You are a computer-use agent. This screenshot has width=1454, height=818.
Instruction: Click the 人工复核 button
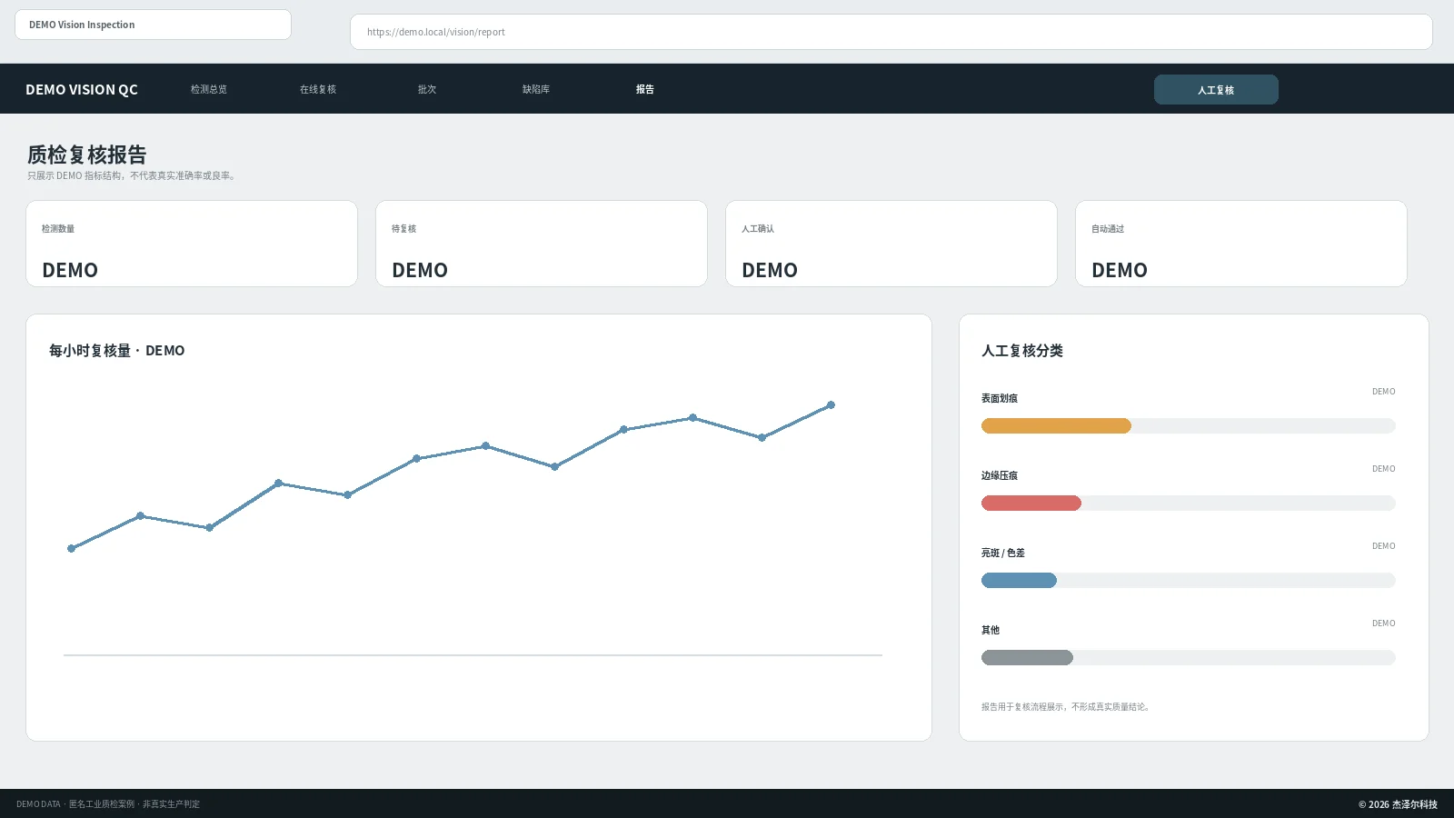tap(1216, 90)
